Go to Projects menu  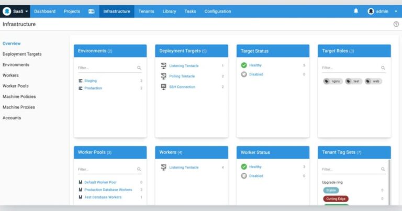[x=72, y=12]
